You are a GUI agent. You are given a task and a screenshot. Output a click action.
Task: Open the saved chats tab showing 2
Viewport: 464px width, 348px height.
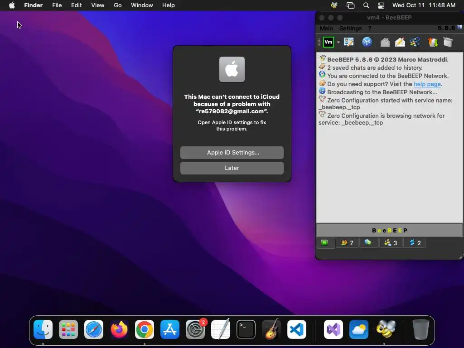pos(415,243)
